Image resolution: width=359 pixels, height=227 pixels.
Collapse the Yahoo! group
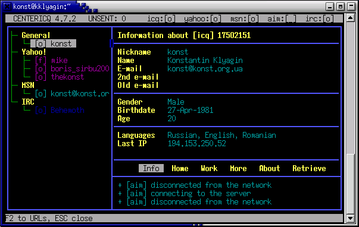pos(34,52)
